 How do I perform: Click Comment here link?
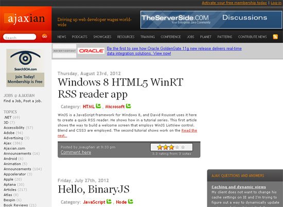point(76,152)
